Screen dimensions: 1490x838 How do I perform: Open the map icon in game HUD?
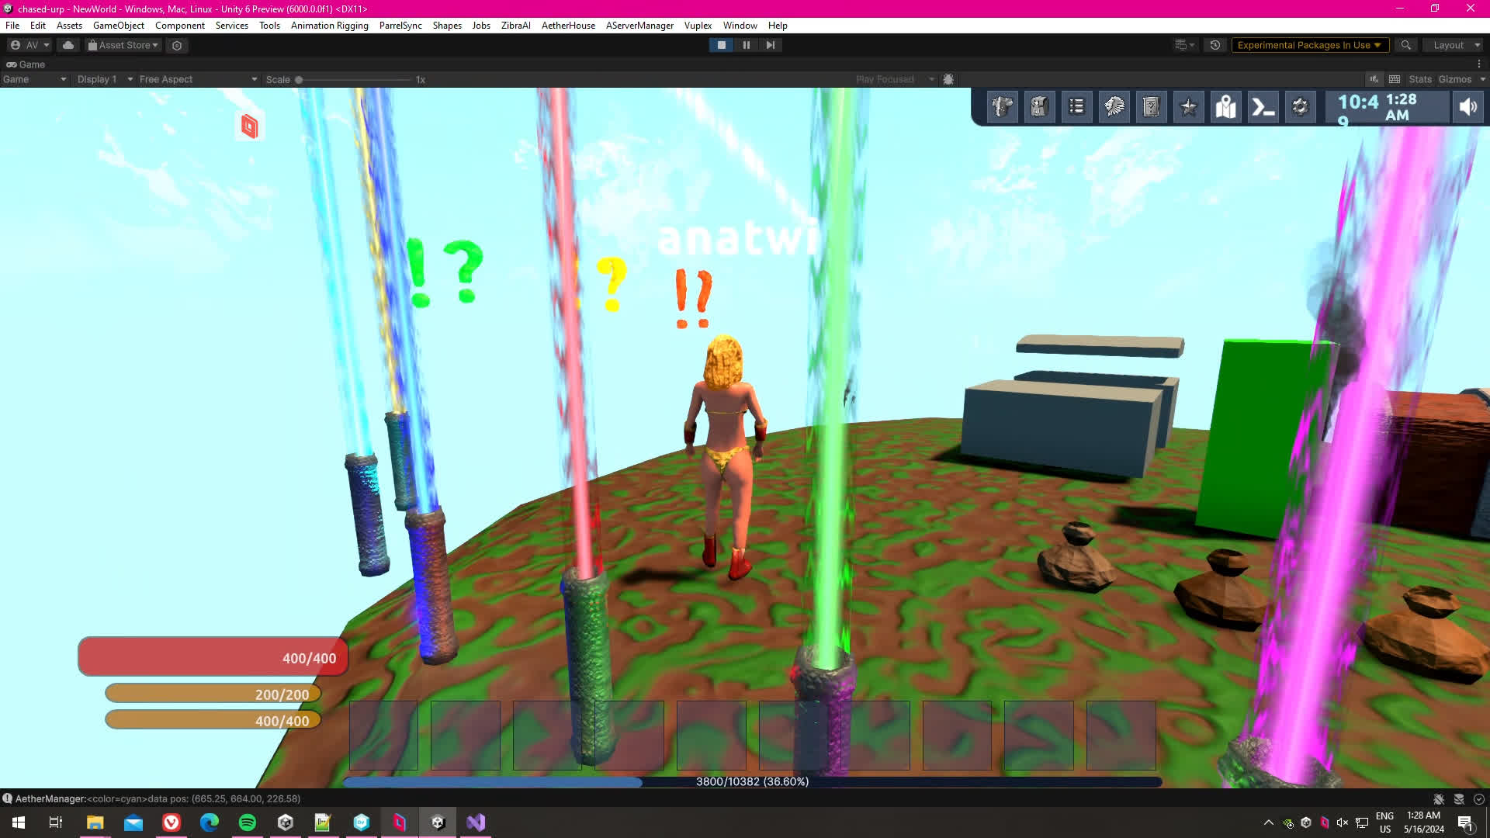coord(1225,107)
